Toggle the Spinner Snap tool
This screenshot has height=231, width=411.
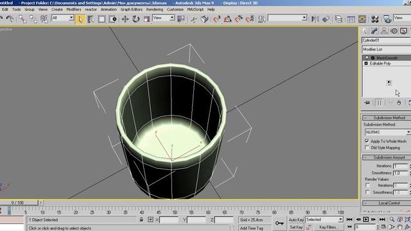click(250, 19)
